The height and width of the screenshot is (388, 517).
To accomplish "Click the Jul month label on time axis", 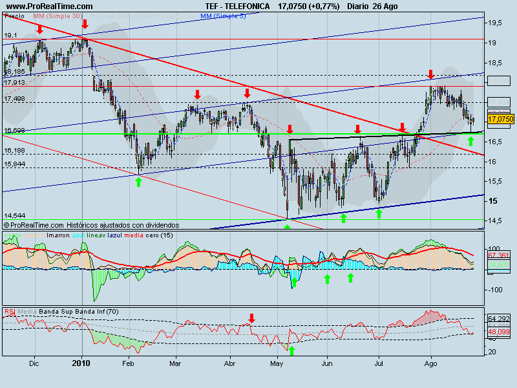I will 379,363.
